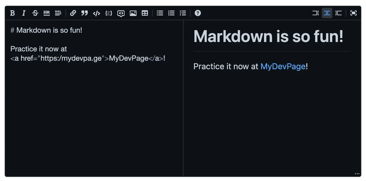366x181 pixels.
Task: Insert a table
Action: [145, 13]
